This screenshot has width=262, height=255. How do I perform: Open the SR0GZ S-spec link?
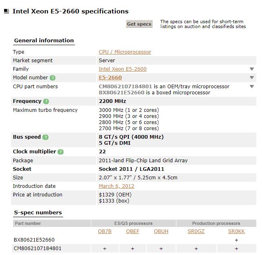(196, 231)
